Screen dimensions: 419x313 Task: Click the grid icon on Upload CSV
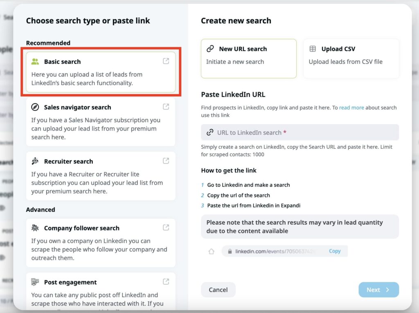click(x=313, y=49)
